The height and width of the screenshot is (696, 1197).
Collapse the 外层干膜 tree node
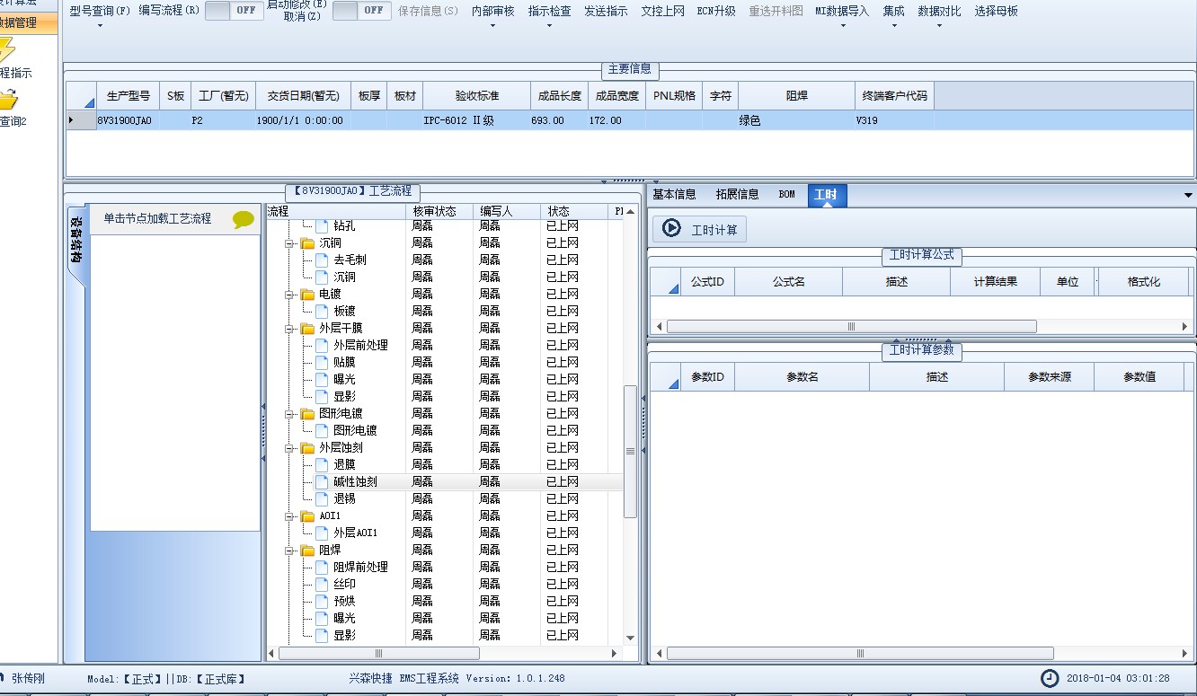[291, 329]
